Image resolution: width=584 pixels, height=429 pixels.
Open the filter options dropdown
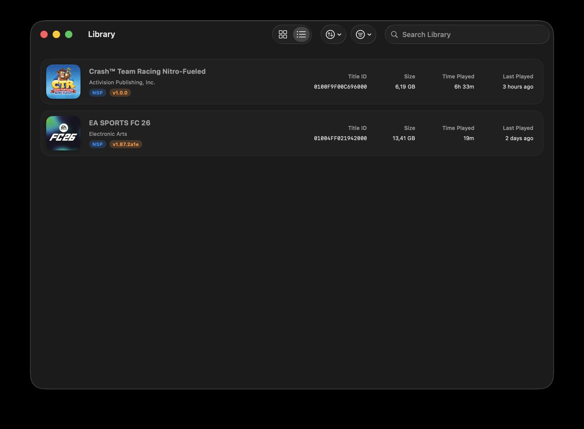(364, 35)
